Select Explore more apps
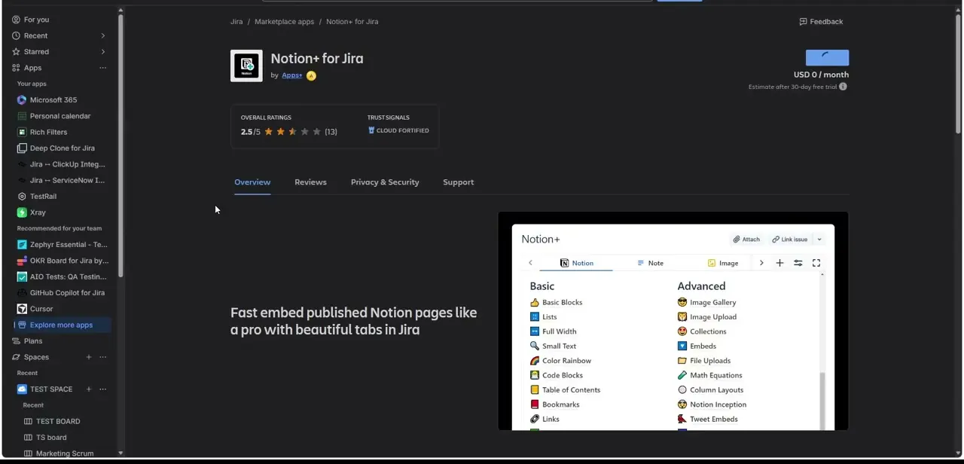Screen dimensions: 964x464 pyautogui.click(x=63, y=325)
